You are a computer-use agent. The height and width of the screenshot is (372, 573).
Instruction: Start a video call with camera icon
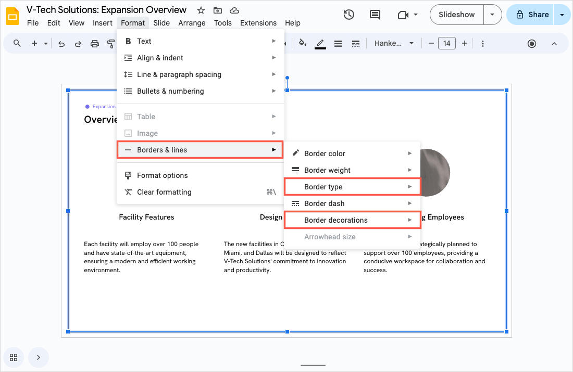click(403, 15)
